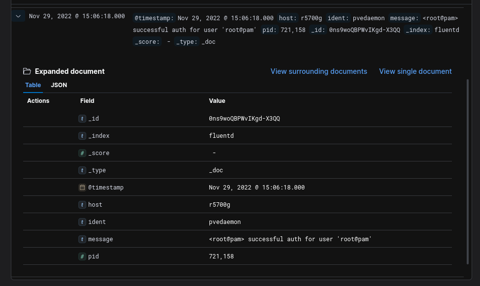Click the Field column header

click(87, 101)
